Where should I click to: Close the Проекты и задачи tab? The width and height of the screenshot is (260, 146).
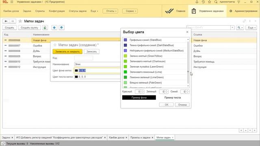152,137
